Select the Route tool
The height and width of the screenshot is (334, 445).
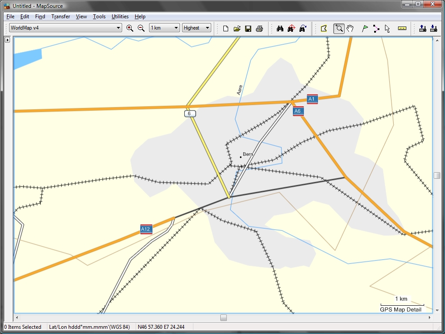pos(376,28)
